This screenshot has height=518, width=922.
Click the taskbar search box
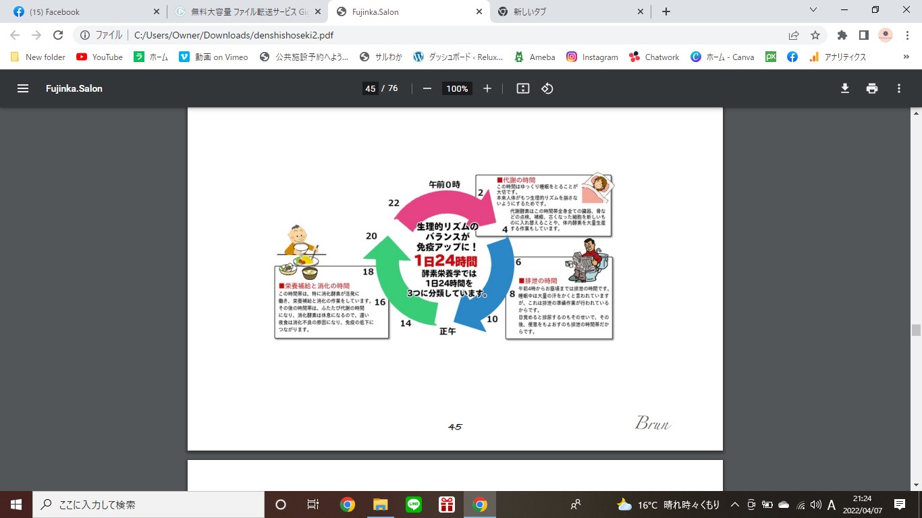148,505
